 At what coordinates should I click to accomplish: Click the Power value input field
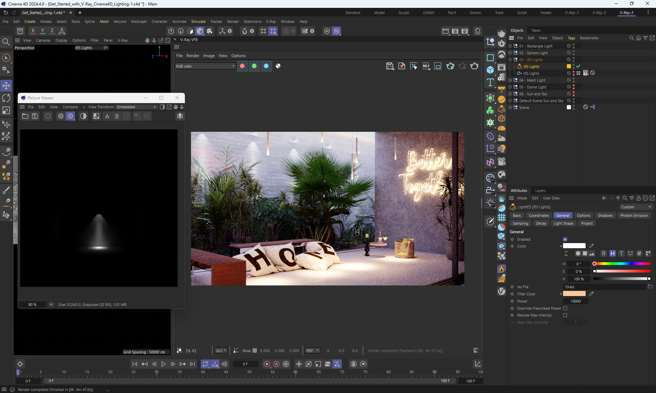click(x=576, y=301)
